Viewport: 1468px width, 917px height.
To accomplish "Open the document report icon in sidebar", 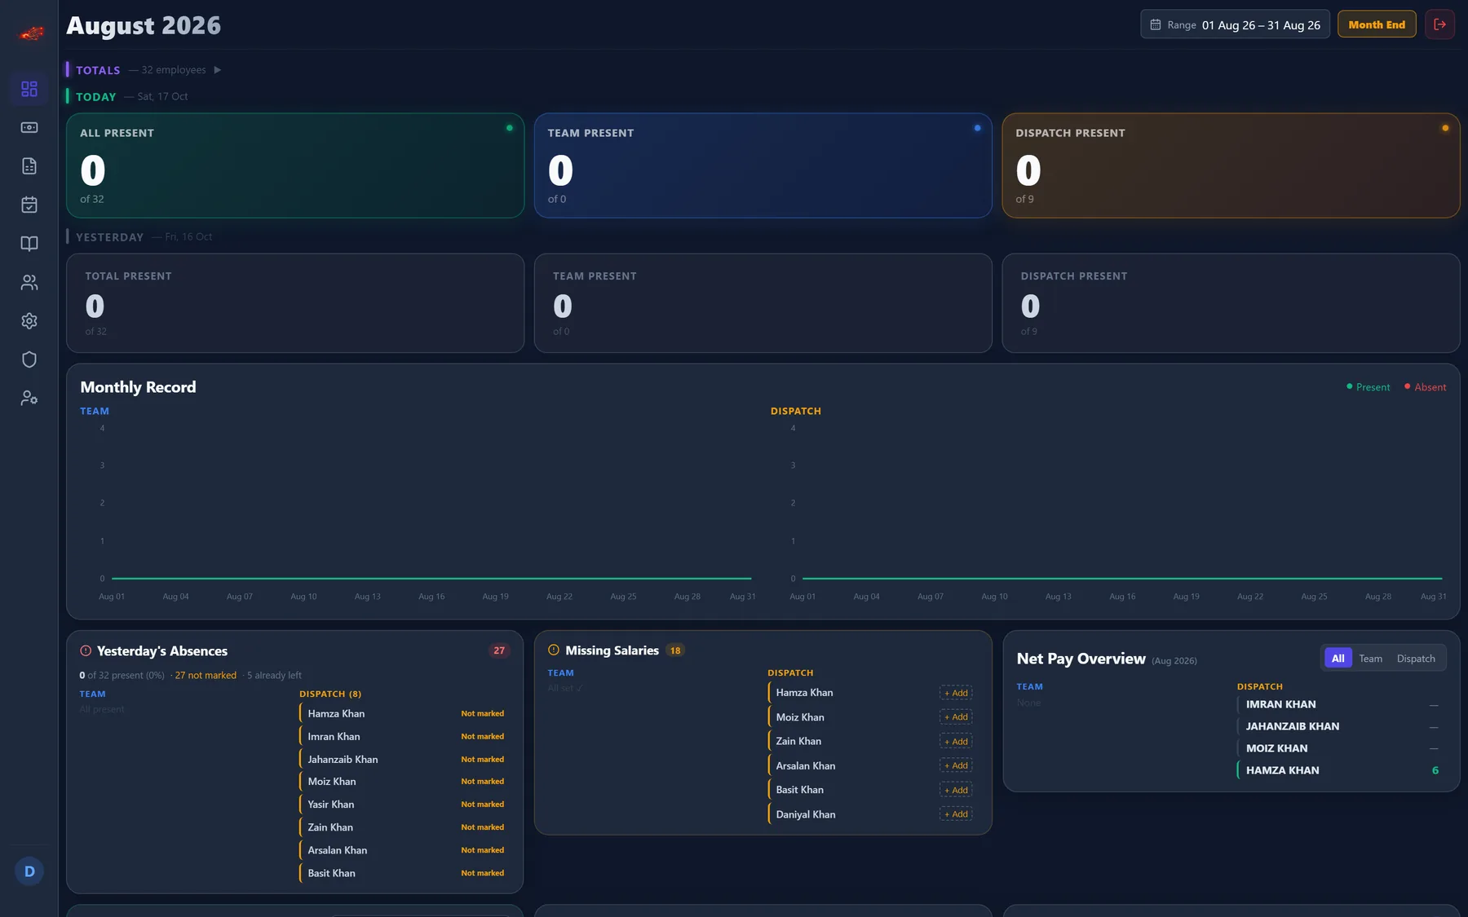I will click(x=29, y=166).
